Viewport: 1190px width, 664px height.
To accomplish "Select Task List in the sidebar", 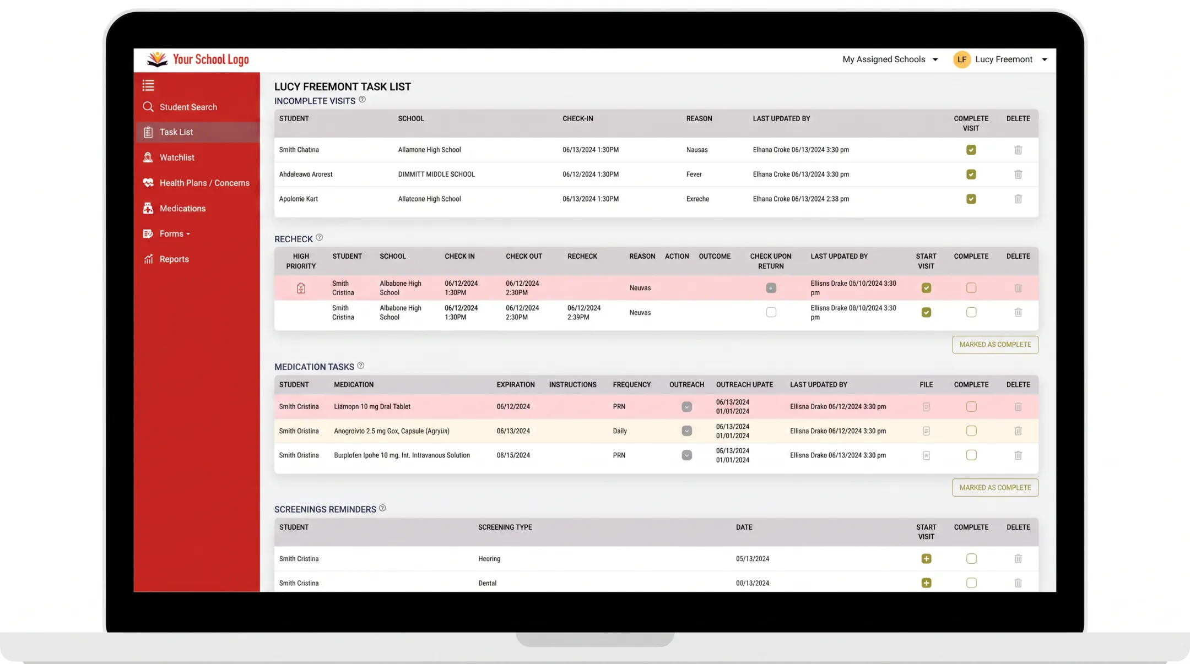I will coord(197,132).
